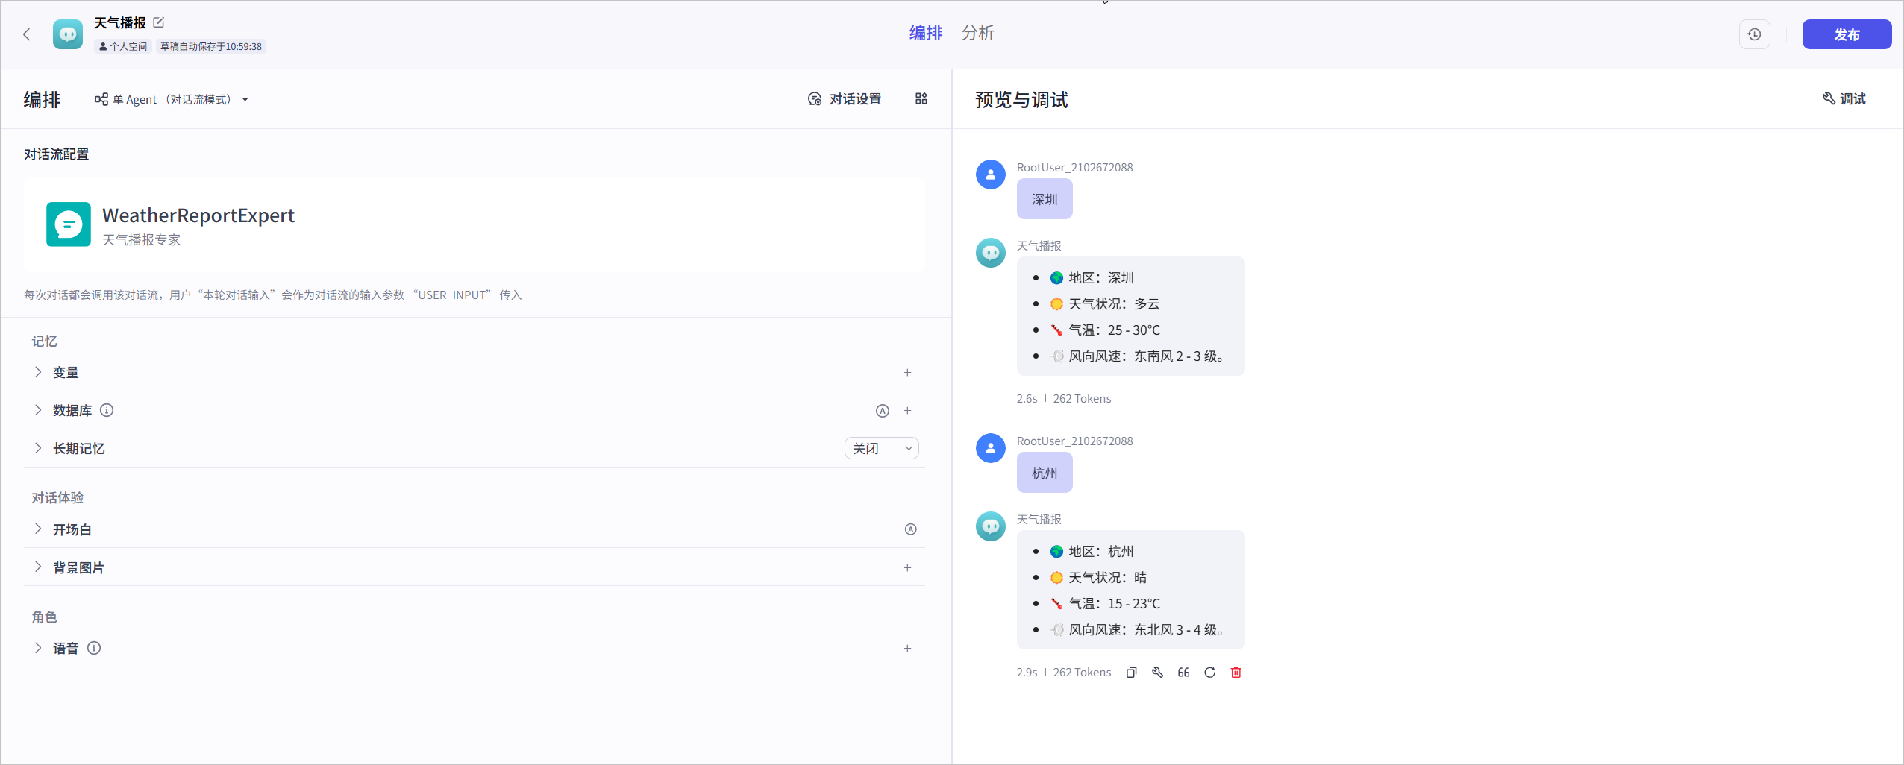Copy the 杭州 weather reply
Image resolution: width=1904 pixels, height=765 pixels.
[1131, 673]
